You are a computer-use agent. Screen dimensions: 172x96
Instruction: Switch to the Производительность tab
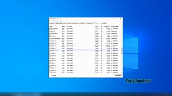coord(61,23)
